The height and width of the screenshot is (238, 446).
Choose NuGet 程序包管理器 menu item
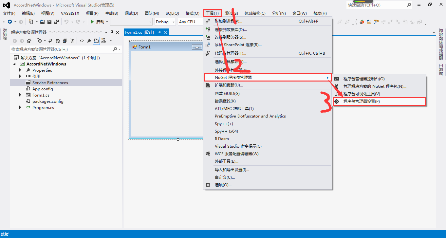[x=268, y=78]
